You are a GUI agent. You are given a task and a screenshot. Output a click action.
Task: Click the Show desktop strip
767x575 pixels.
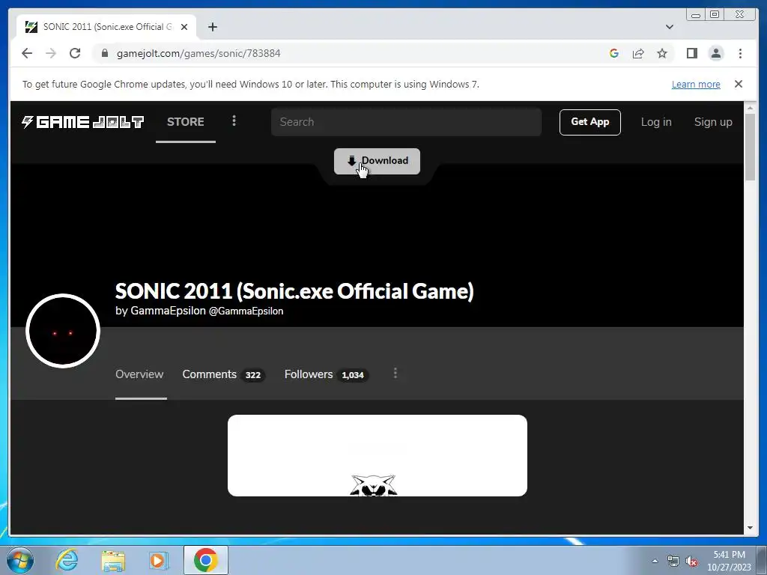[762, 560]
